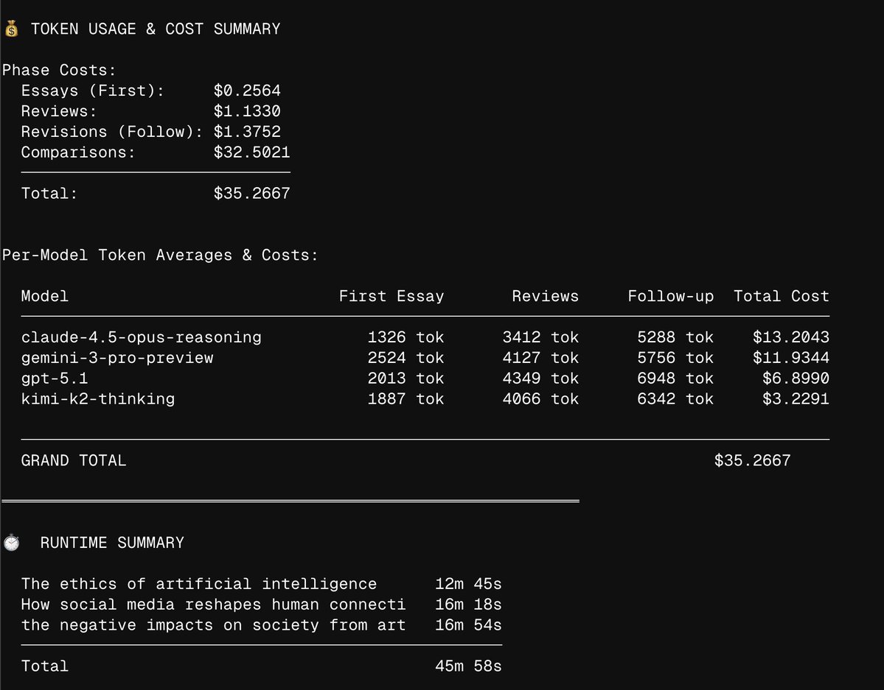The width and height of the screenshot is (884, 690).
Task: Click the runtime value 16m 54s
Action: click(468, 624)
